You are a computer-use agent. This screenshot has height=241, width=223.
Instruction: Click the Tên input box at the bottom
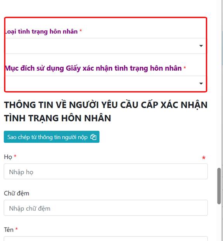[x=106, y=239]
